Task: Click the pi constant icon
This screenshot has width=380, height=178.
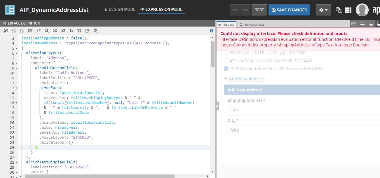Action: tap(79, 31)
